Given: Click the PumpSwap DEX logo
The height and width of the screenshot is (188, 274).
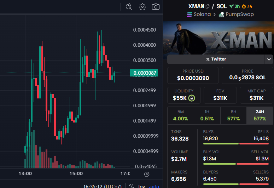Looking at the screenshot, I should [221, 15].
